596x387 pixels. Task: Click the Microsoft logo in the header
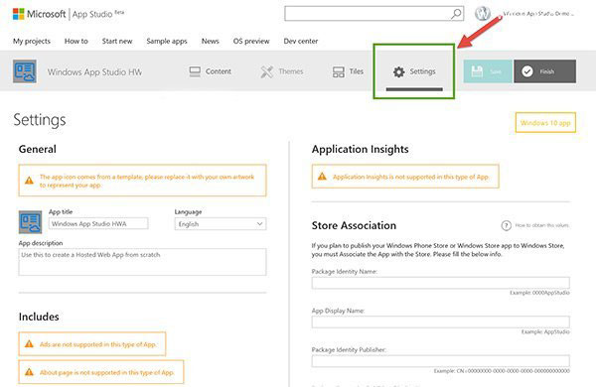18,14
